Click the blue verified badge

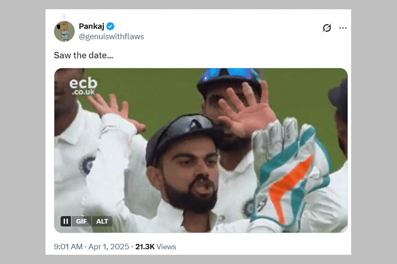(x=110, y=26)
